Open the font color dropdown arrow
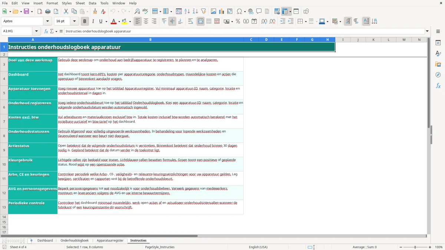This screenshot has height=250, width=445. point(119,21)
